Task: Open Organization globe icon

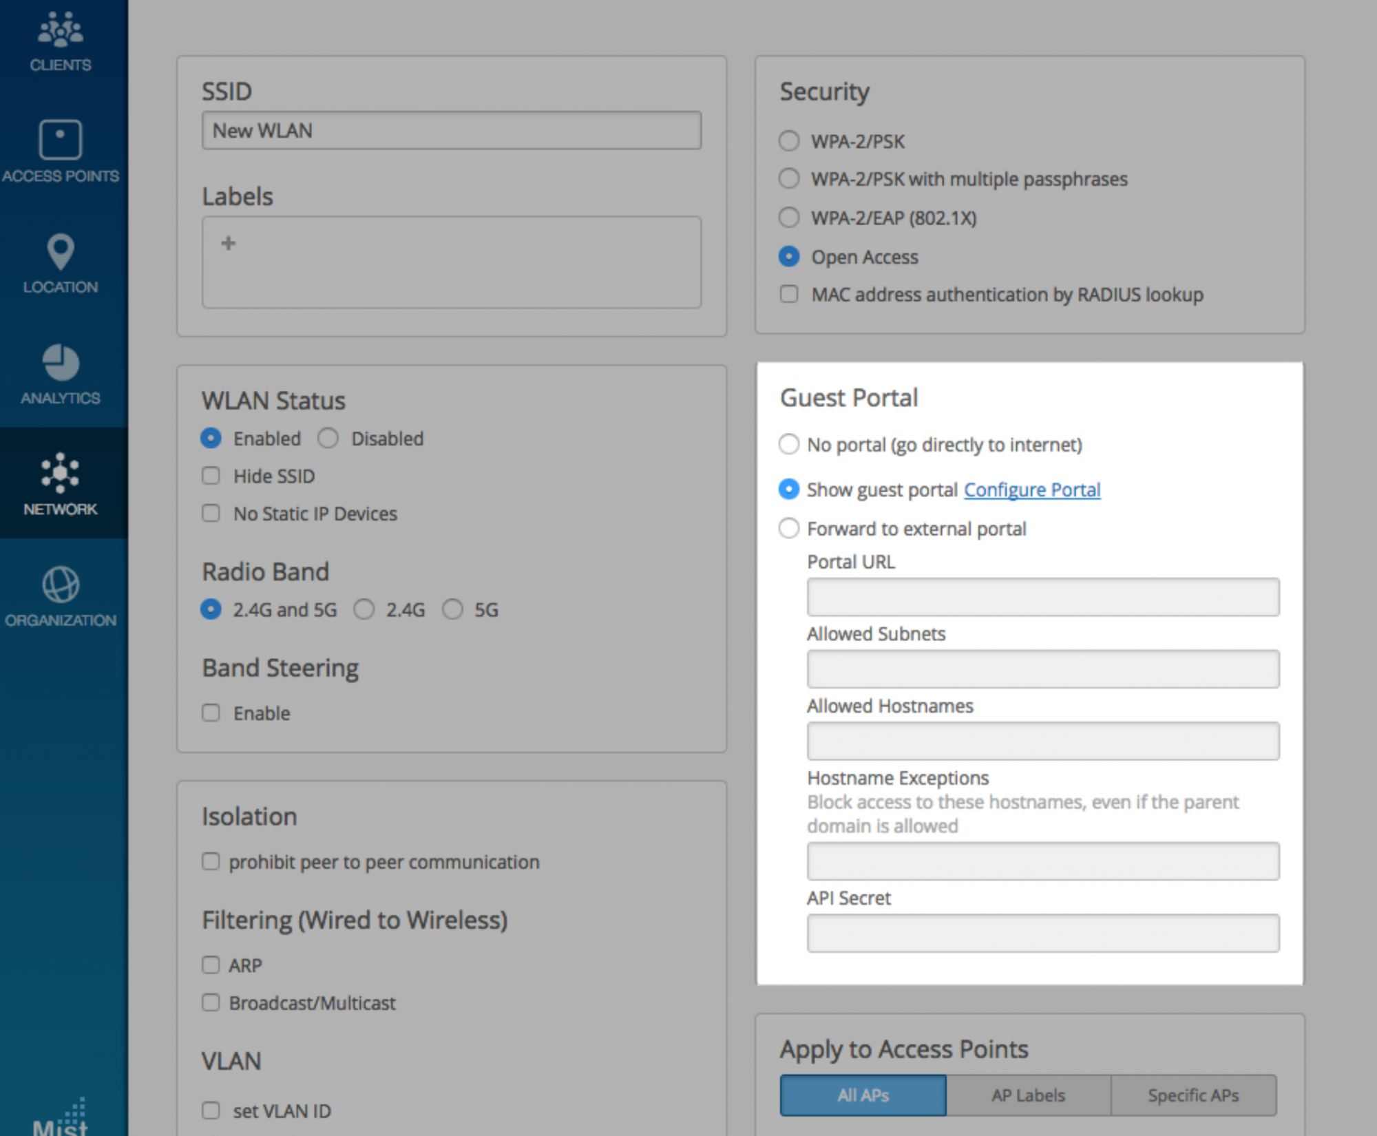Action: (61, 585)
